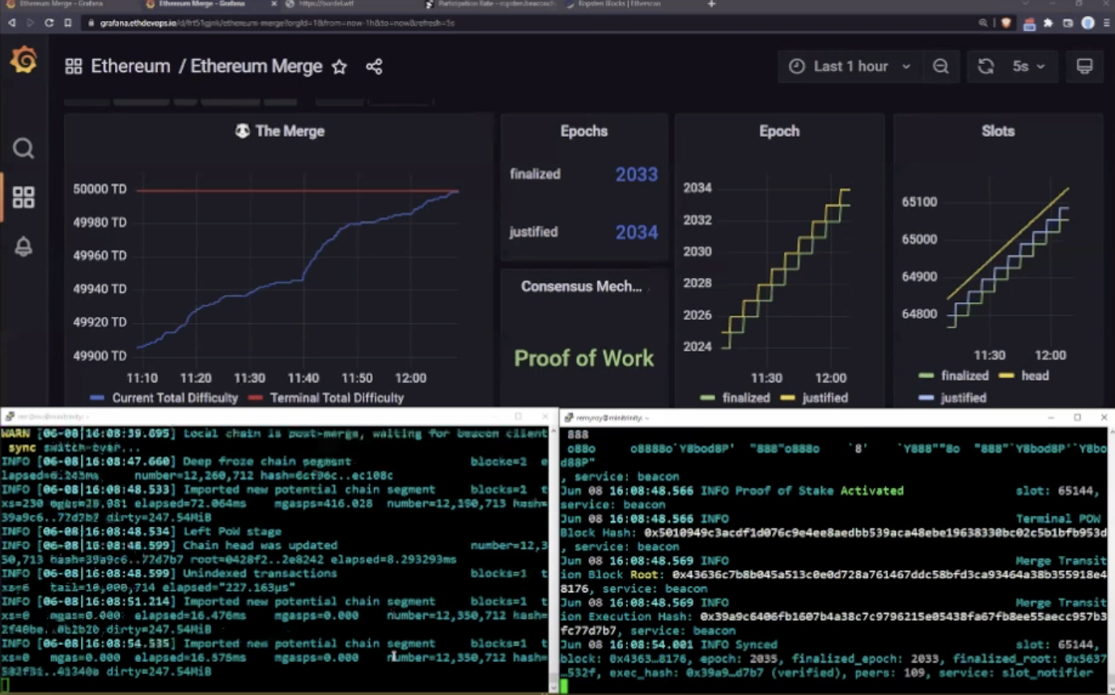Click the browser forward arrow
1115x695 pixels.
point(30,23)
